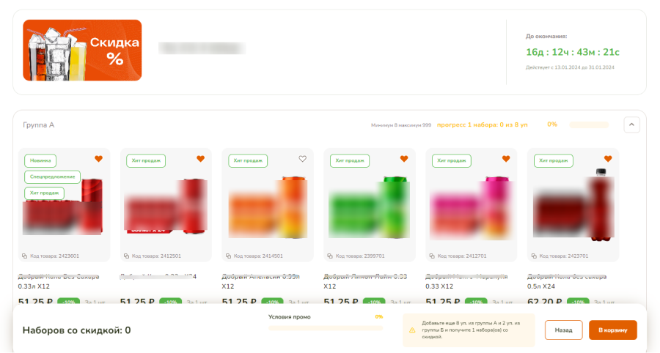660x353 pixels.
Task: Open product title Добрый Апельсин 0.33л X12
Action: click(260, 281)
